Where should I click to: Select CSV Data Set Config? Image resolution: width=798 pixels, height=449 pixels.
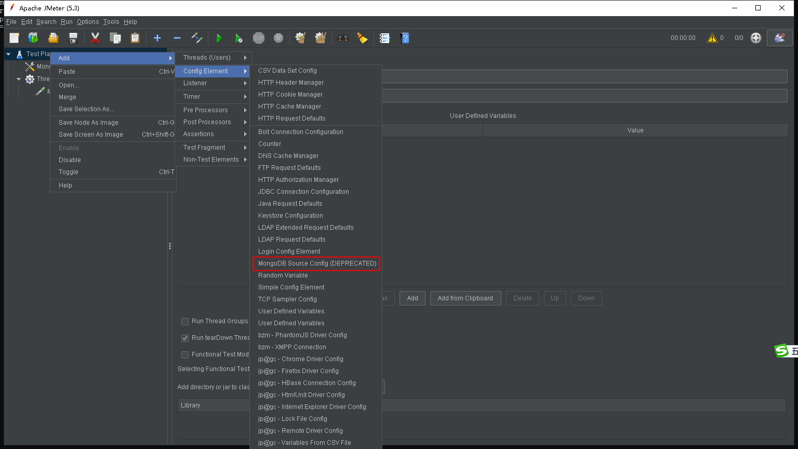pos(316,71)
